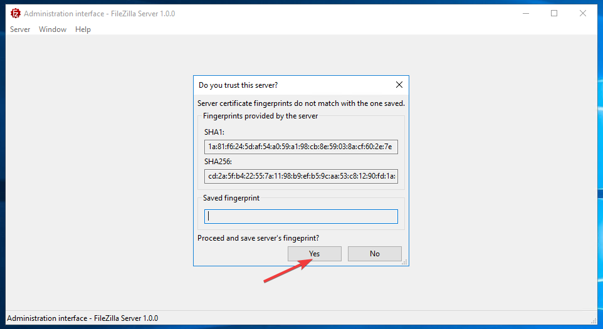This screenshot has width=603, height=329.
Task: Click the 'SHA1:' label
Action: (214, 132)
